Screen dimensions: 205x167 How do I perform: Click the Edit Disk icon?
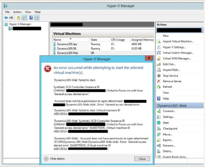159,64
